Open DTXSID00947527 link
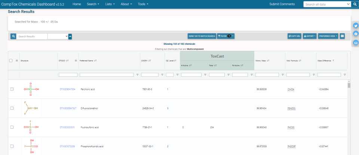This screenshot has width=359, height=155. 68,108
